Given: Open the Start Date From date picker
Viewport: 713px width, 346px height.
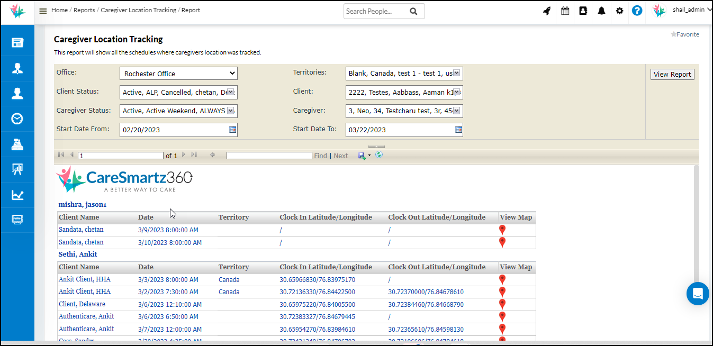Looking at the screenshot, I should tap(231, 129).
